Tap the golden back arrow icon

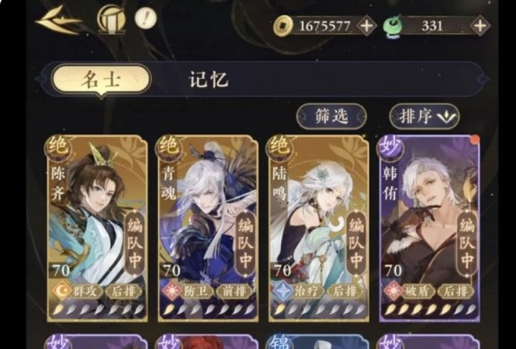[x=58, y=20]
